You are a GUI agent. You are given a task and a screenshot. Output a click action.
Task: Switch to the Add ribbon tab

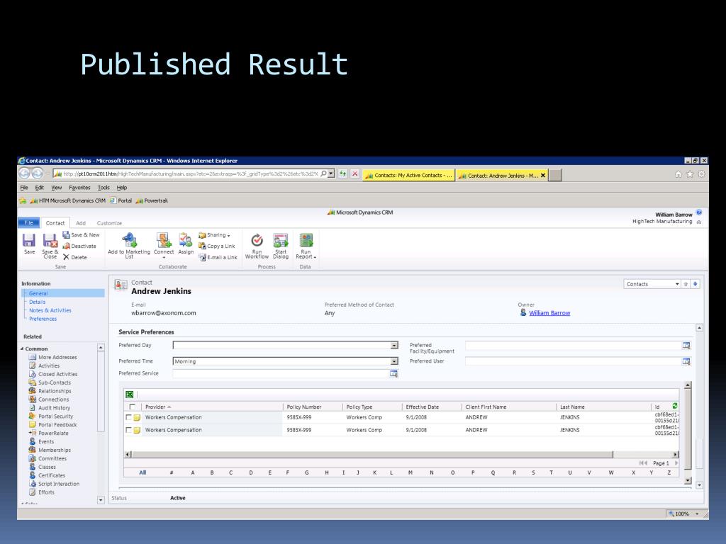81,223
